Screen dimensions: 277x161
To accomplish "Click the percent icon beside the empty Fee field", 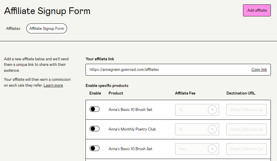I will pos(212,149).
